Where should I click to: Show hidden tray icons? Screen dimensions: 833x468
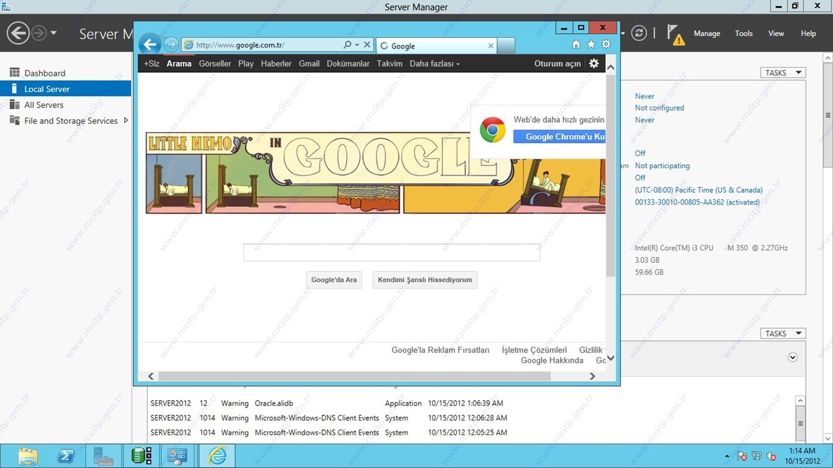[727, 456]
